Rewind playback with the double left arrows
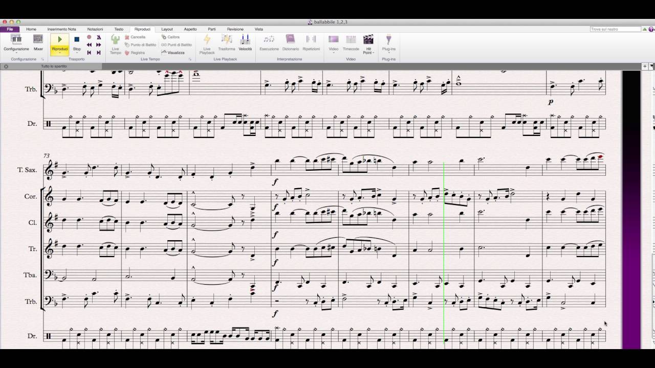The height and width of the screenshot is (368, 655). (89, 44)
